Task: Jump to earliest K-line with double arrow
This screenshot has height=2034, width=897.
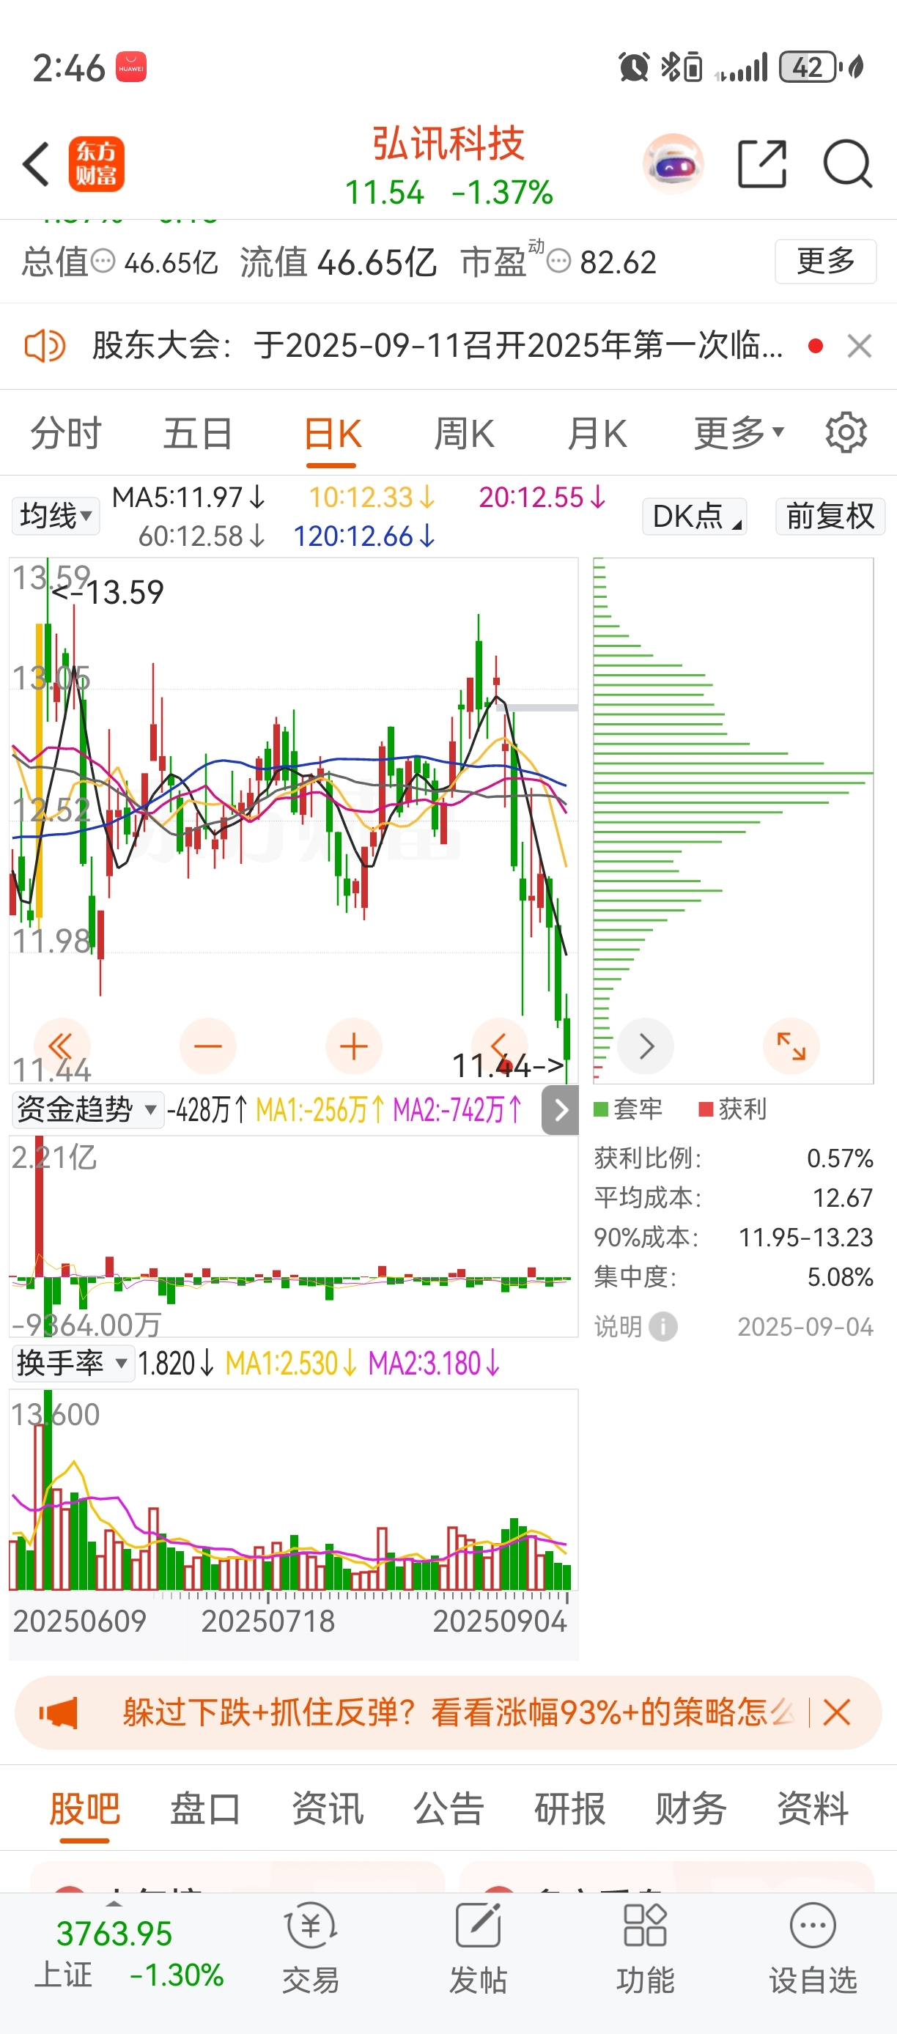Action: click(x=62, y=1046)
